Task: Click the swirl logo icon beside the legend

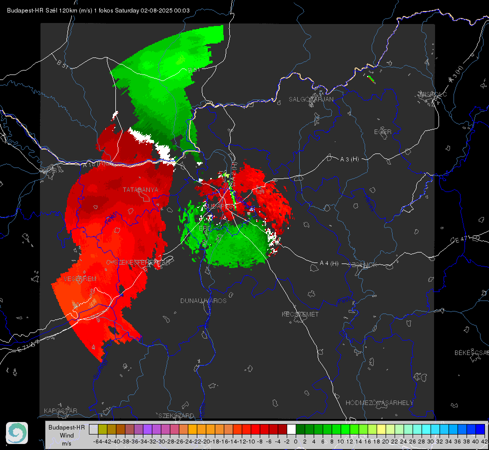Action: [17, 433]
